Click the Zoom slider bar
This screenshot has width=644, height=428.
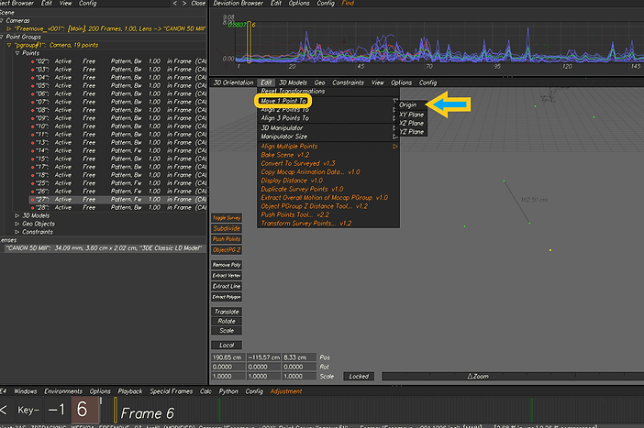pyautogui.click(x=513, y=377)
